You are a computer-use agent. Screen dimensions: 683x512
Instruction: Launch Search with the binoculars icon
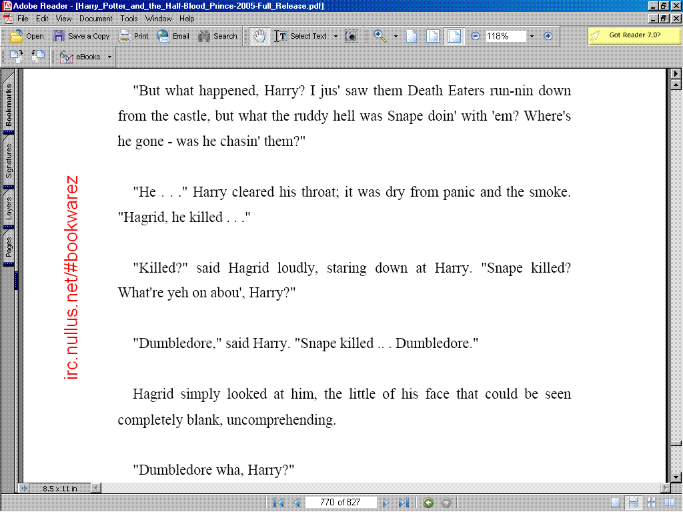(204, 36)
